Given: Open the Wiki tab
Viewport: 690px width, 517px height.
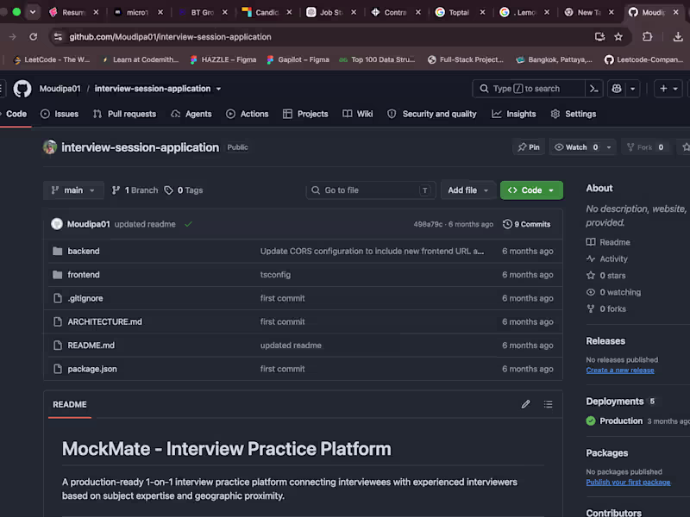Looking at the screenshot, I should pyautogui.click(x=358, y=114).
